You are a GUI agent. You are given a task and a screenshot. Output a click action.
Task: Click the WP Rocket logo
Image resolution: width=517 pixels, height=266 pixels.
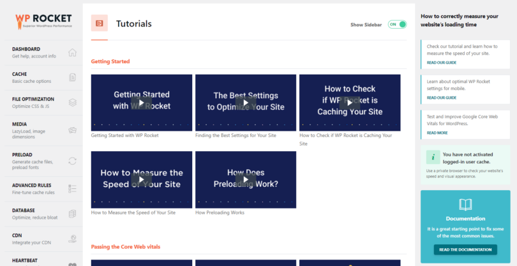(43, 21)
